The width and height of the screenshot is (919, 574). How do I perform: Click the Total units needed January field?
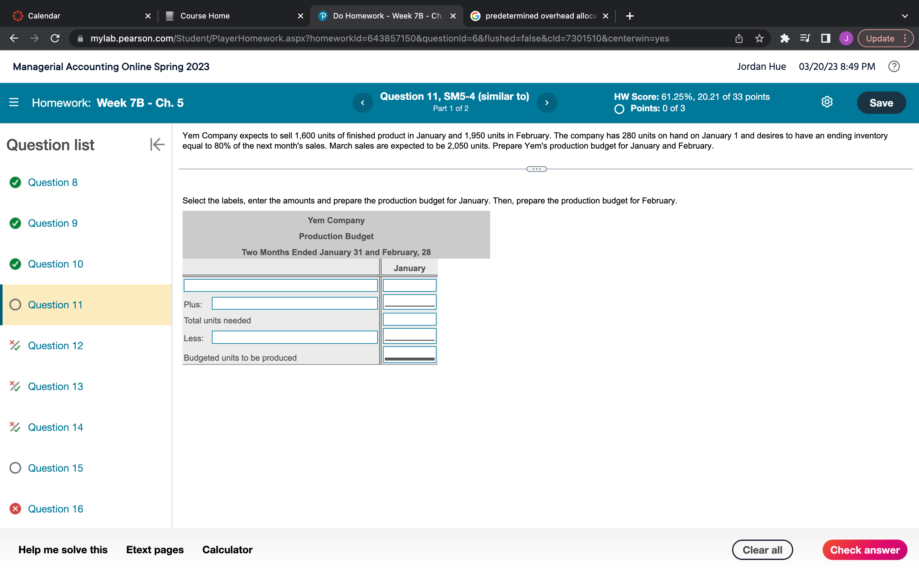coord(409,320)
